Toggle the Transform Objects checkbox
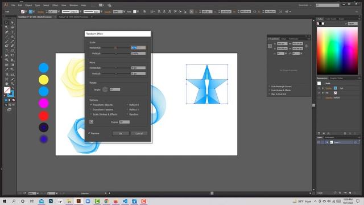Image resolution: width=364 pixels, height=205 pixels. point(91,105)
